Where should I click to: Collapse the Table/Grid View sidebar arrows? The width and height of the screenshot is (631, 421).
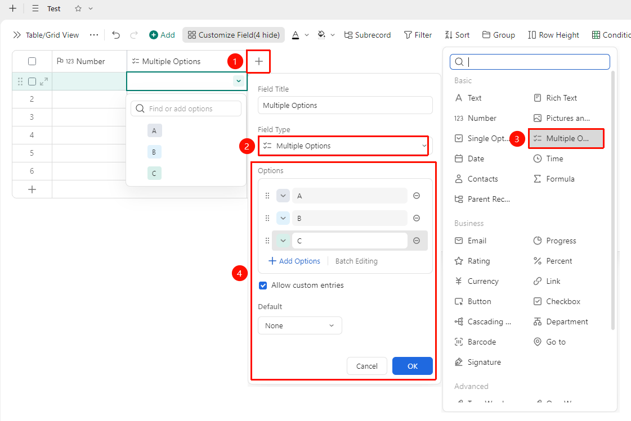pyautogui.click(x=17, y=35)
